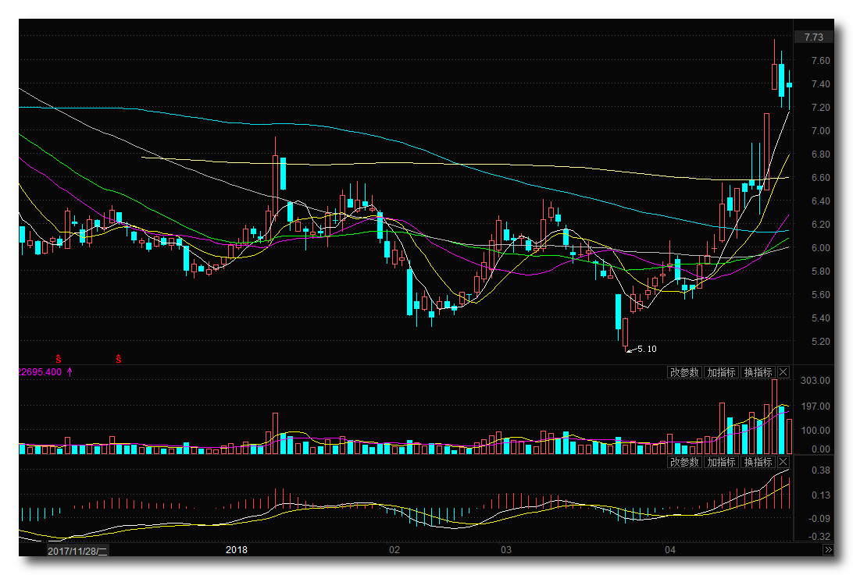Click the double-arrow scroll button at bottom right

click(828, 550)
